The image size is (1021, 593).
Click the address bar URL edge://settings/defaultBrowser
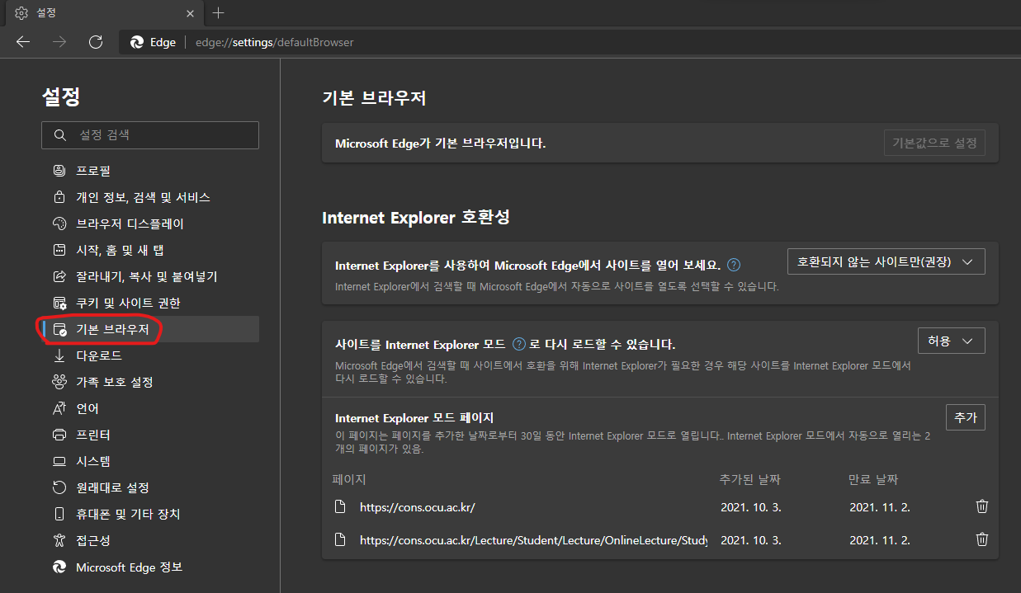pyautogui.click(x=275, y=42)
